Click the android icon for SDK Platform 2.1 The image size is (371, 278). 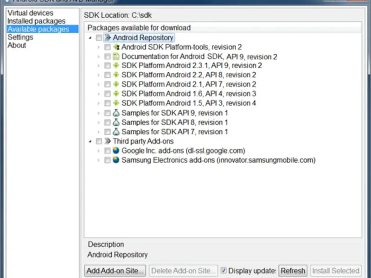point(116,84)
